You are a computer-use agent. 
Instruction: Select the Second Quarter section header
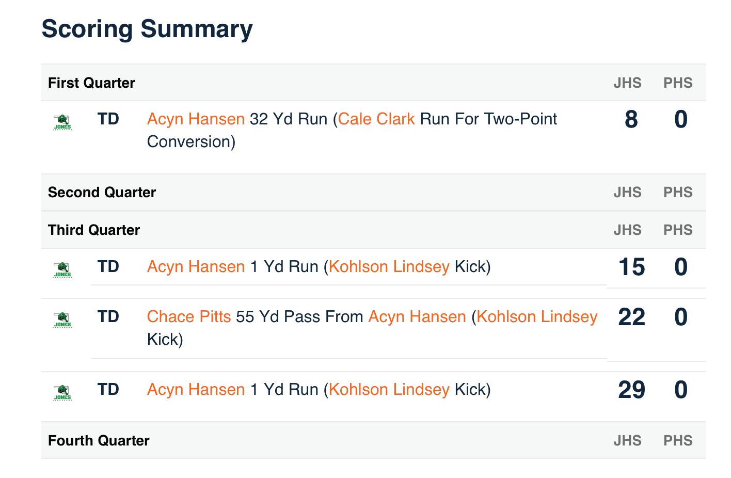click(102, 193)
